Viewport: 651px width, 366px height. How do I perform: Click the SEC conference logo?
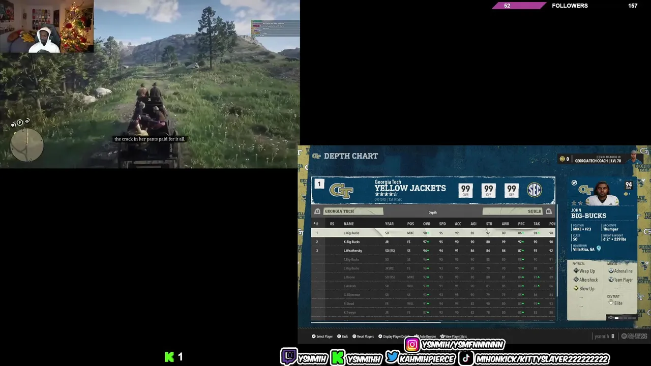(x=535, y=190)
